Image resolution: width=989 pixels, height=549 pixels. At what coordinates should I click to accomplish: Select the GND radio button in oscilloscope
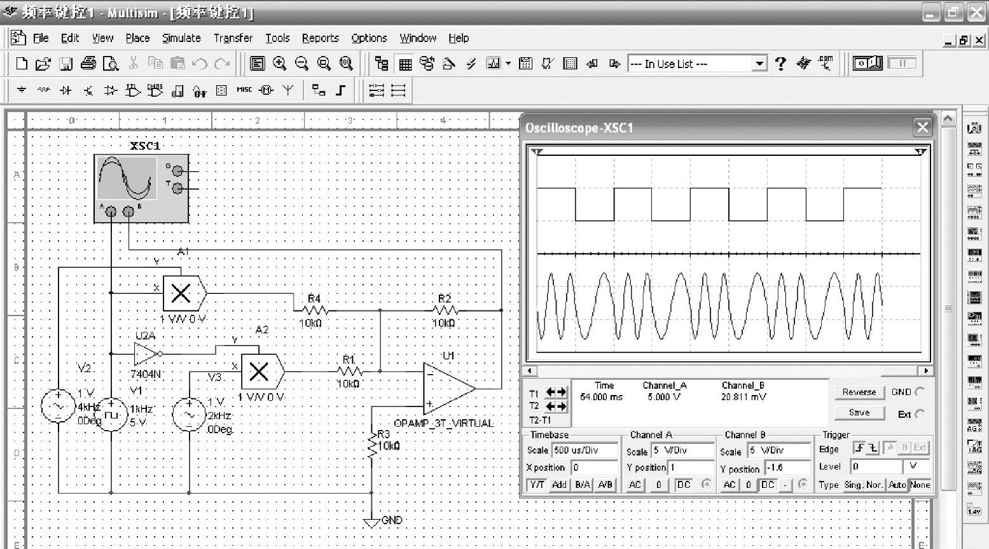(919, 392)
